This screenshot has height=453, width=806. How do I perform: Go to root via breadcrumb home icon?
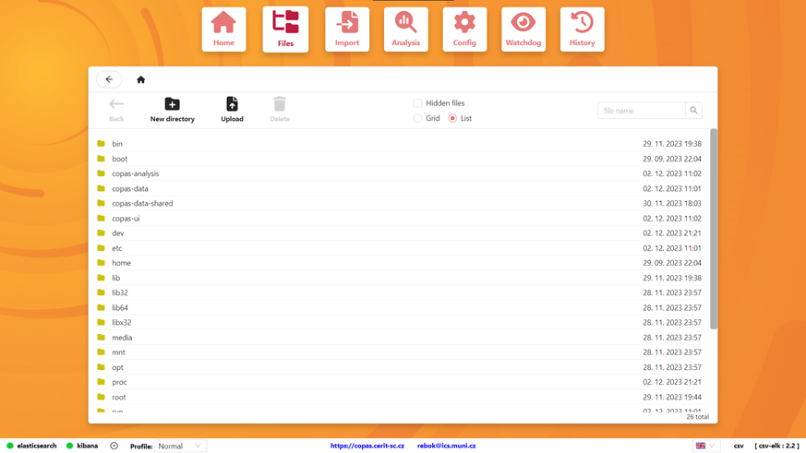[x=141, y=80]
